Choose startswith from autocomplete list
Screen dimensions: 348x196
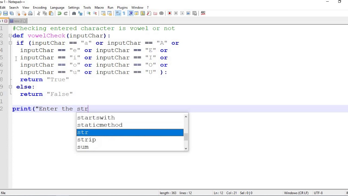(x=130, y=118)
